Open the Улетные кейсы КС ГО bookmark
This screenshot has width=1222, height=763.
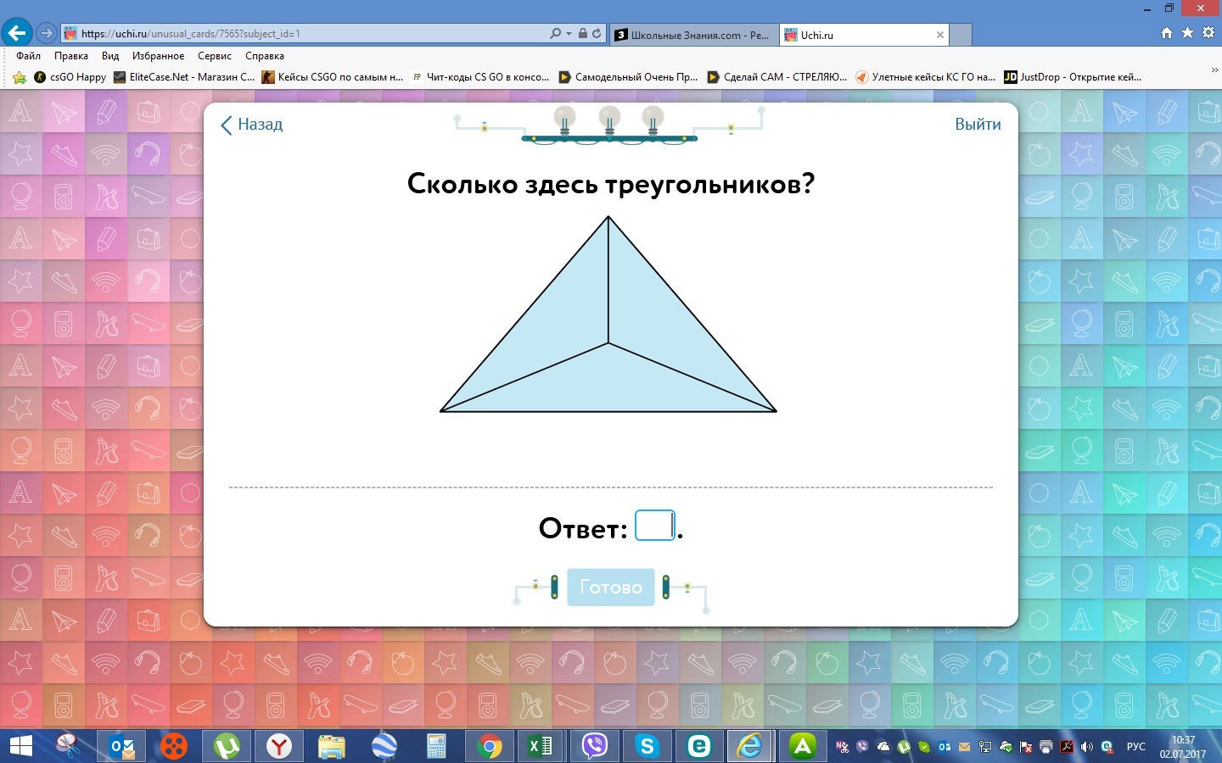coord(926,77)
